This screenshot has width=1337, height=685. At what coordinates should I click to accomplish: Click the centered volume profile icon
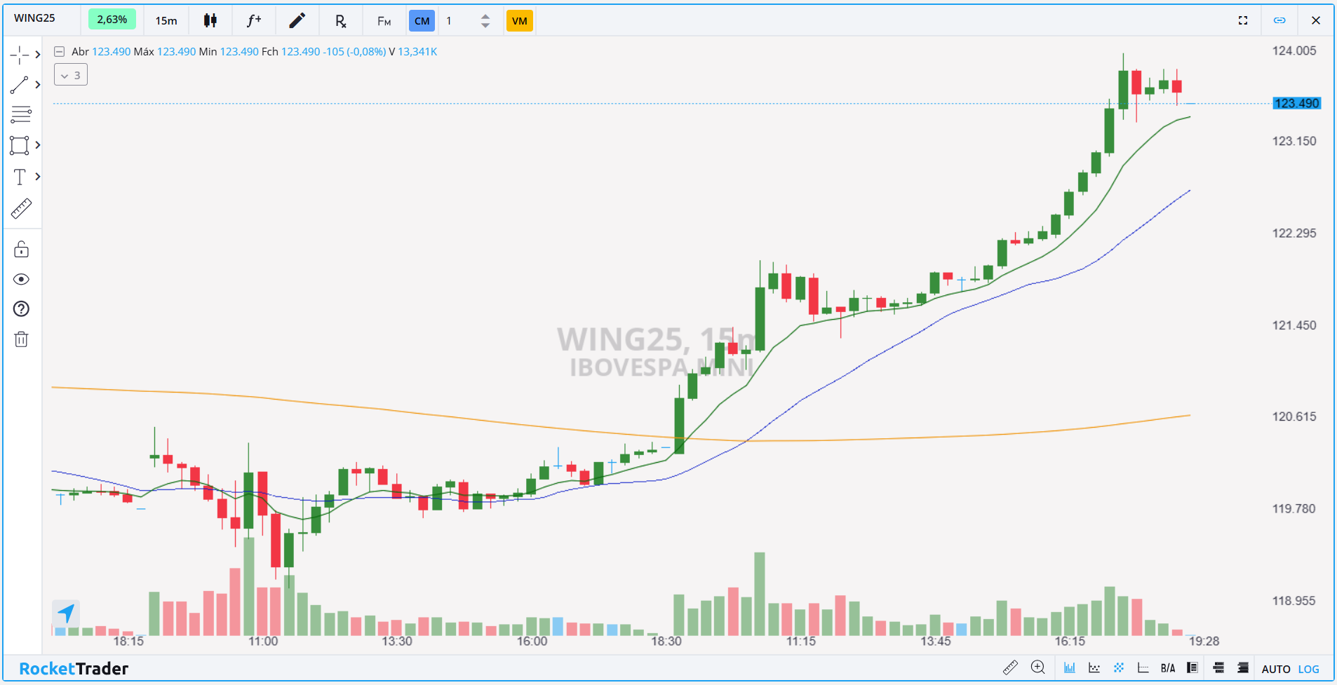[x=1218, y=667]
